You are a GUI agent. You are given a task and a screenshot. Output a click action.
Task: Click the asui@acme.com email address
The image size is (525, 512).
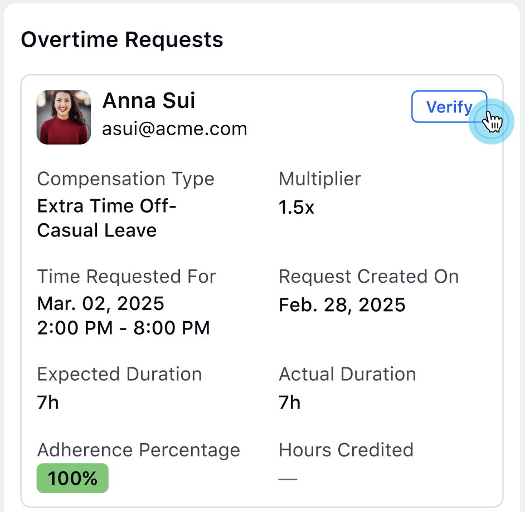pyautogui.click(x=174, y=129)
